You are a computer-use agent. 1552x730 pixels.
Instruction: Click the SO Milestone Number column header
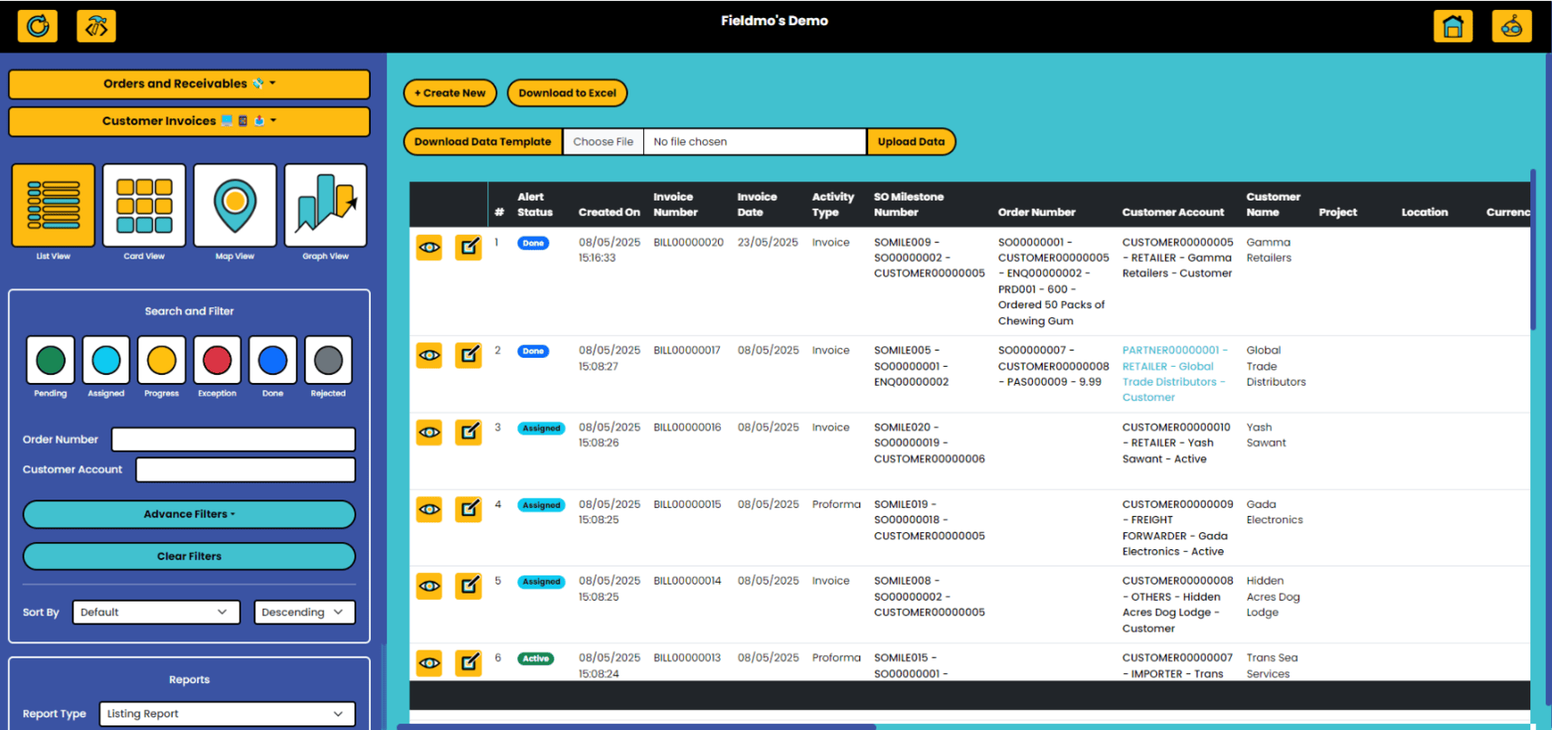tap(909, 204)
